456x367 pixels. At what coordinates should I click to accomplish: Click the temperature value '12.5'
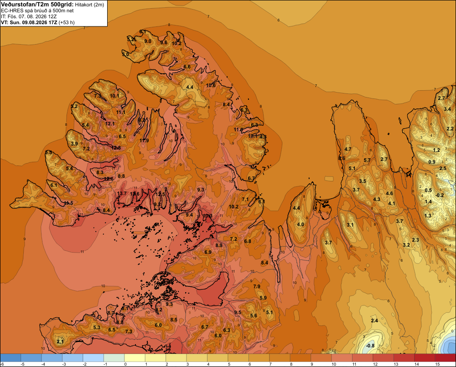coord(160,194)
